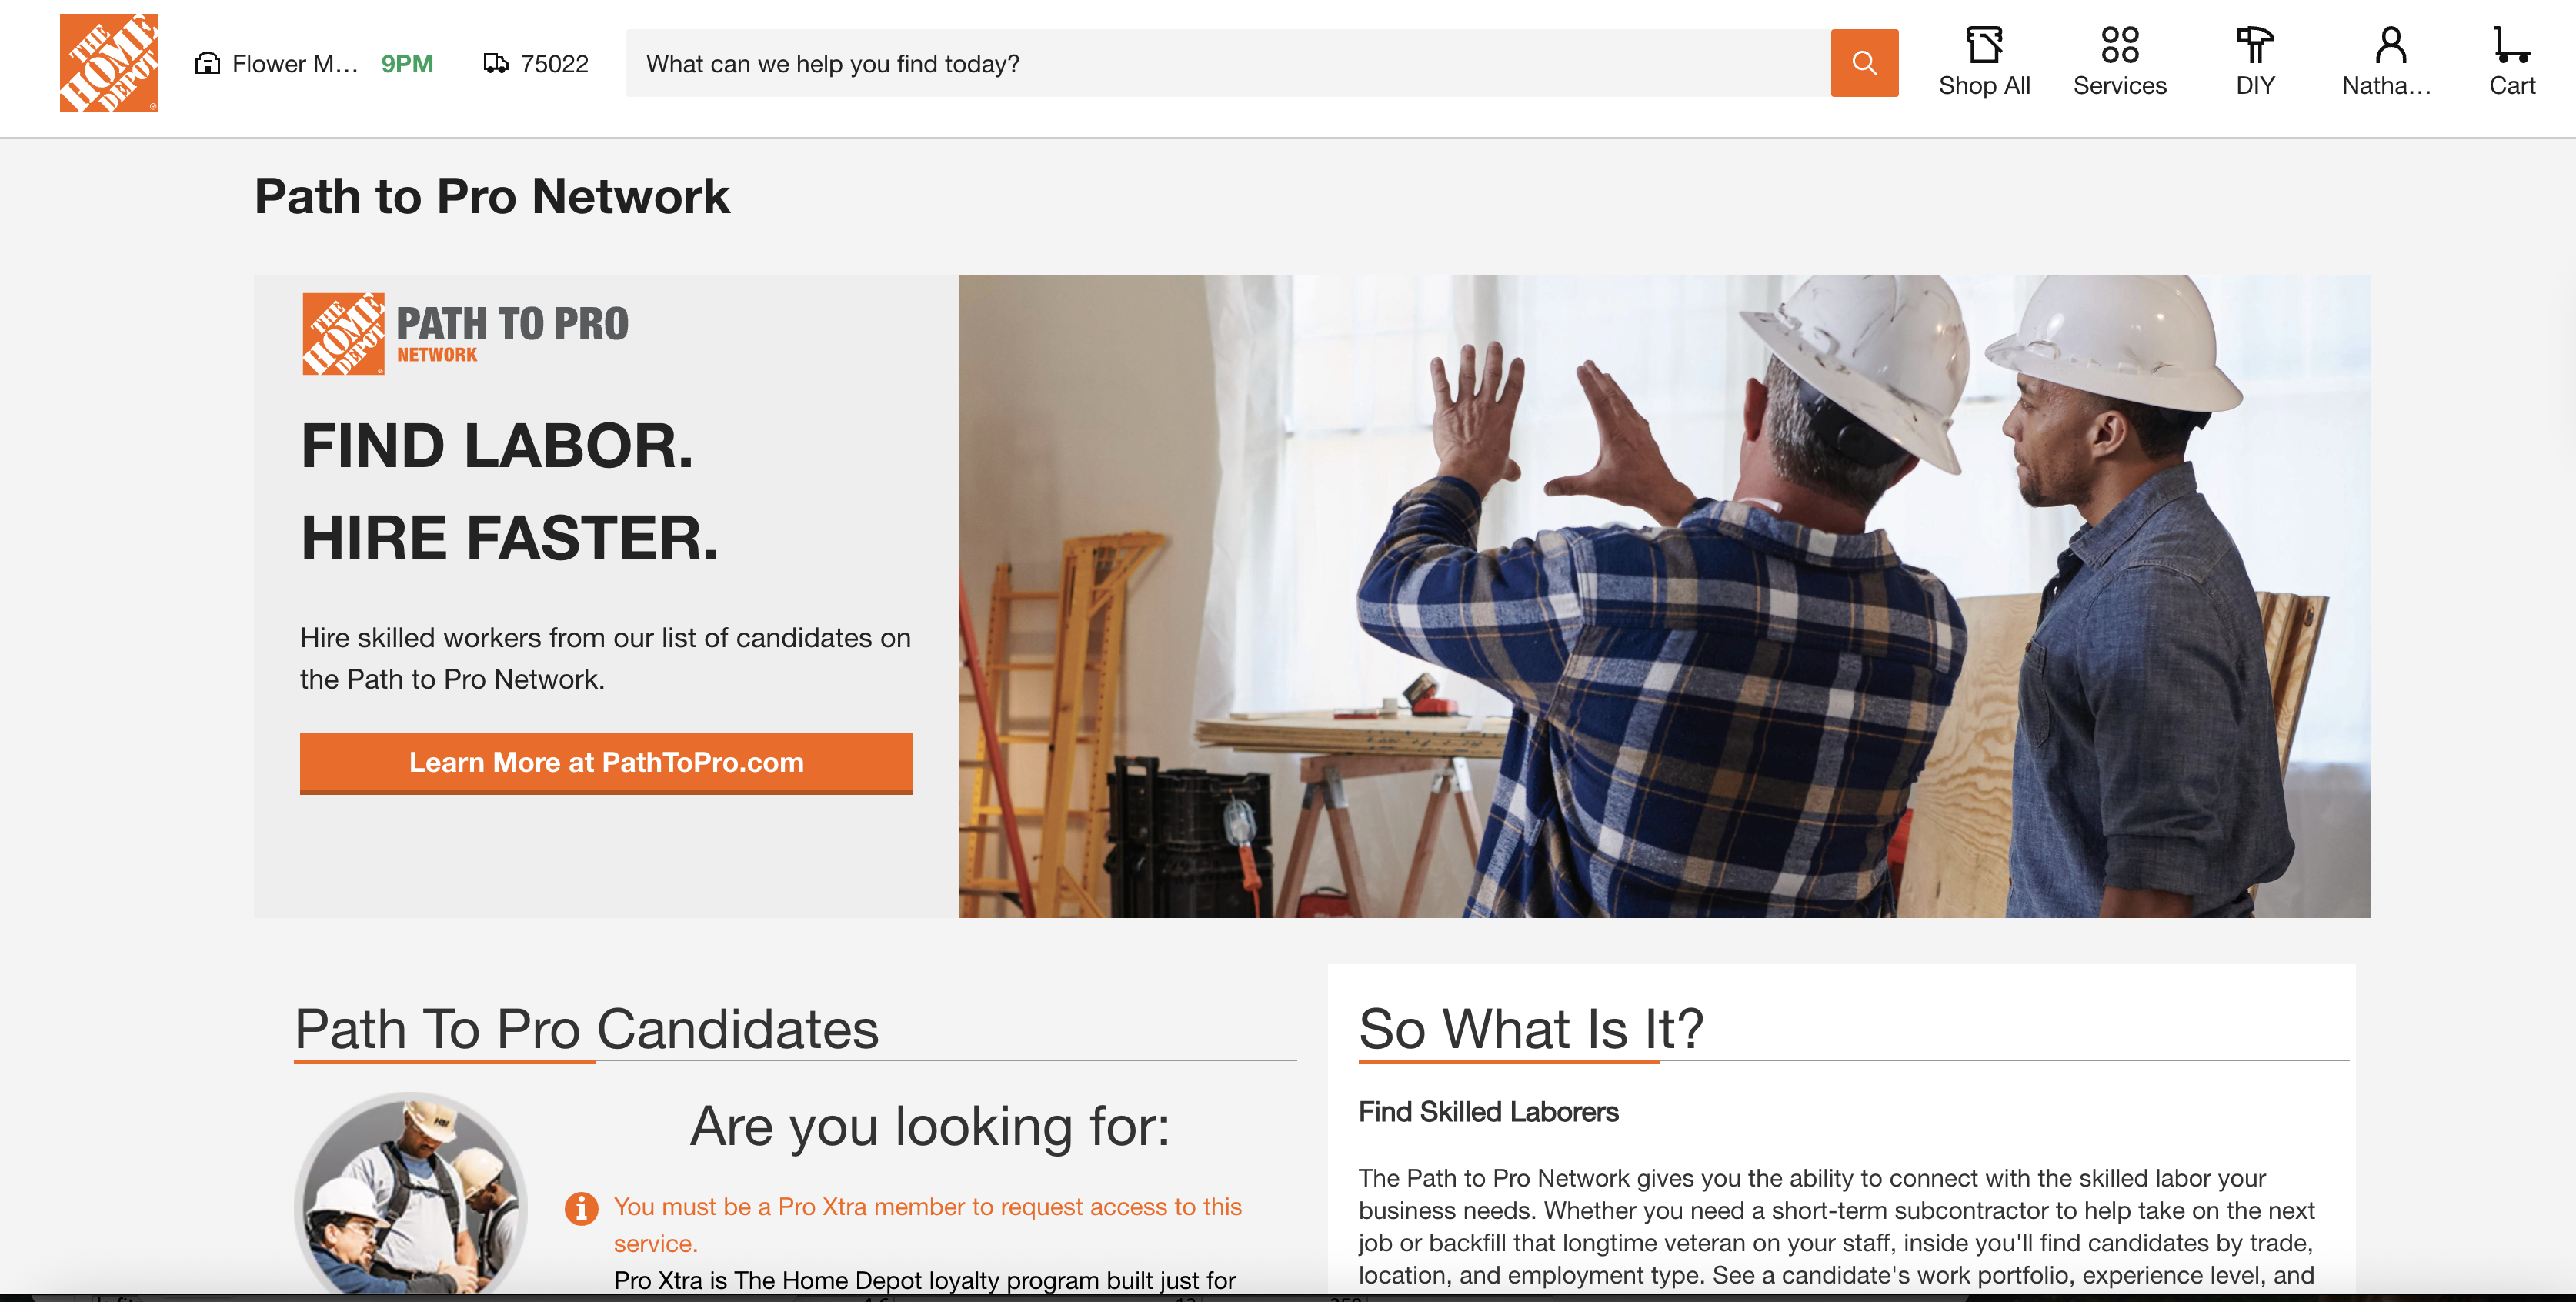Click the Path To Pro Candidates heading
This screenshot has height=1302, width=2576.
point(587,1029)
